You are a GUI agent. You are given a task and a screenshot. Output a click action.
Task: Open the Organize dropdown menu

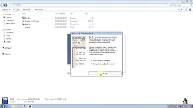[x=6, y=10]
